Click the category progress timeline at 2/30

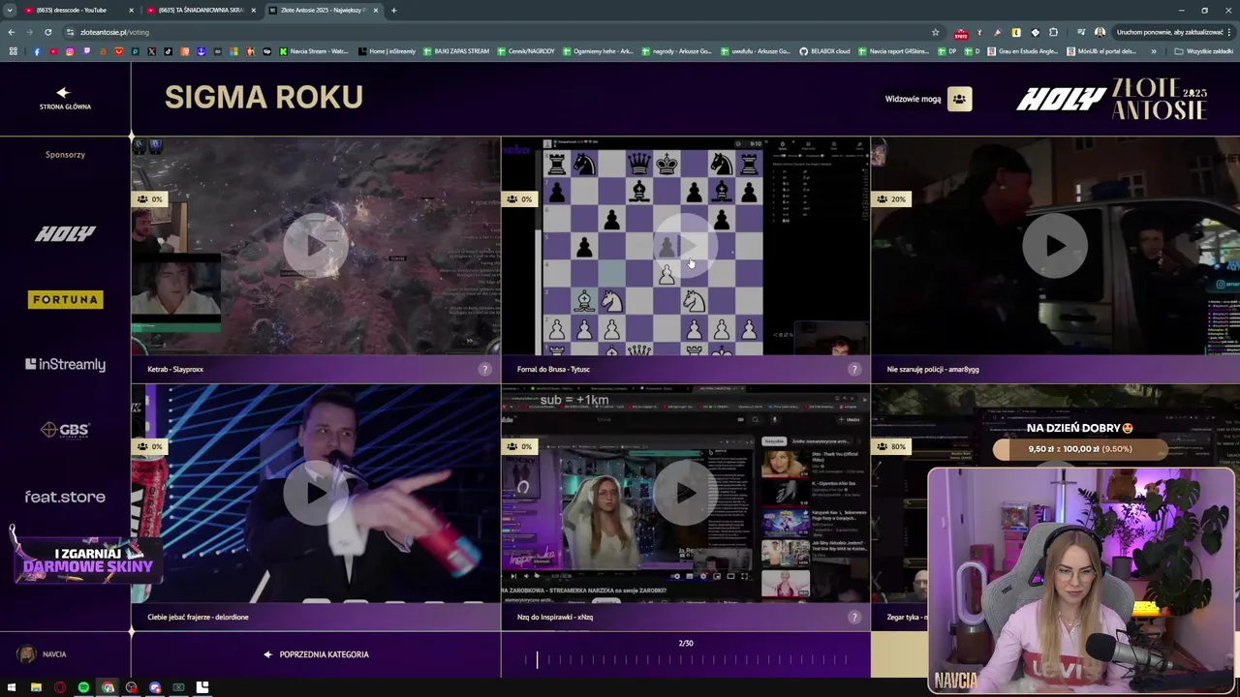pyautogui.click(x=686, y=660)
